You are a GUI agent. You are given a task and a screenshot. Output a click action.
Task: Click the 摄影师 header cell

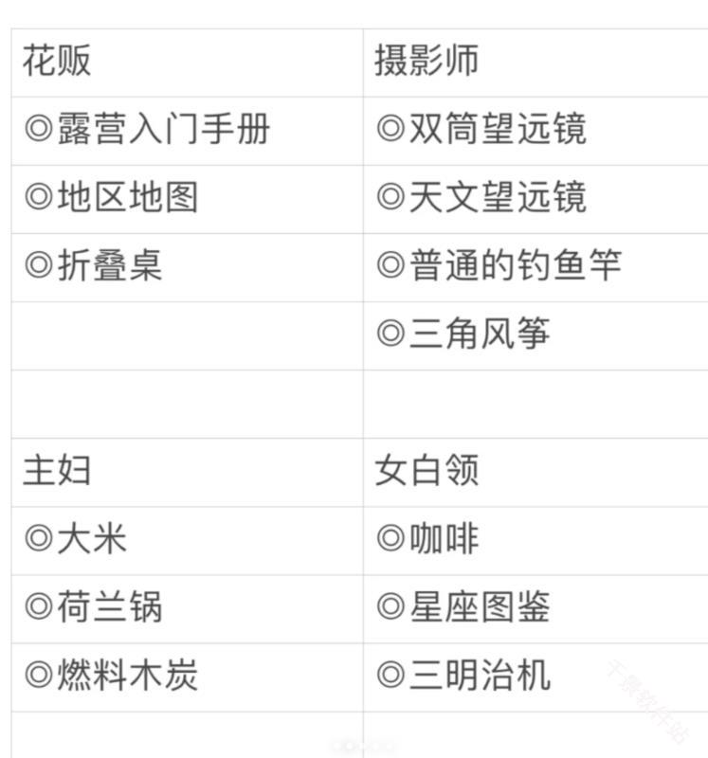click(427, 62)
